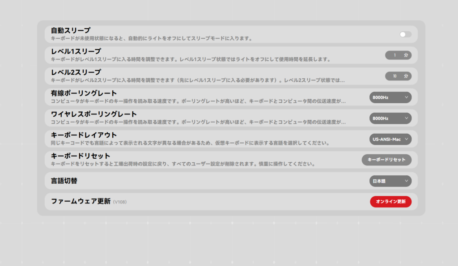Open the 日本語 language selector

coord(390,181)
